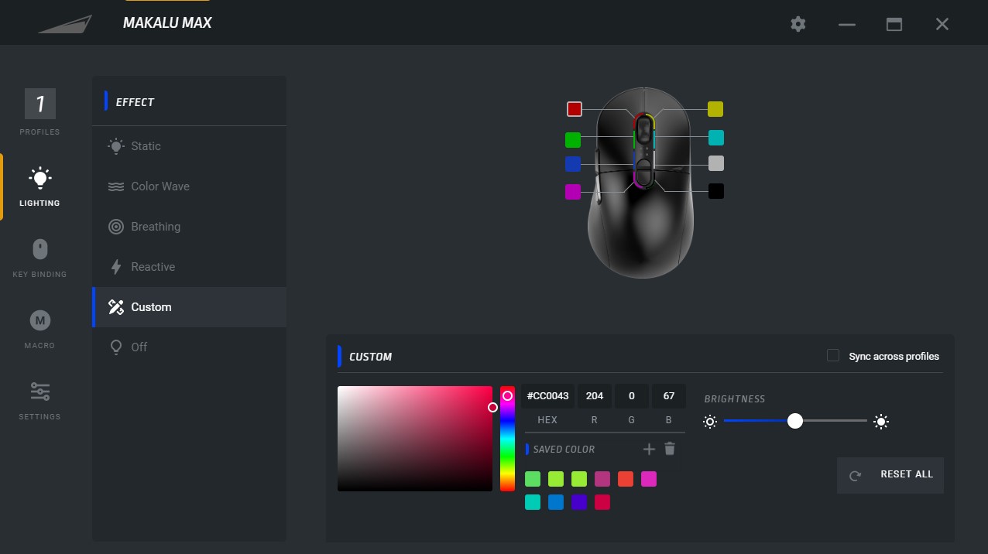The height and width of the screenshot is (554, 988).
Task: Select the Color Wave effect
Action: click(x=160, y=186)
